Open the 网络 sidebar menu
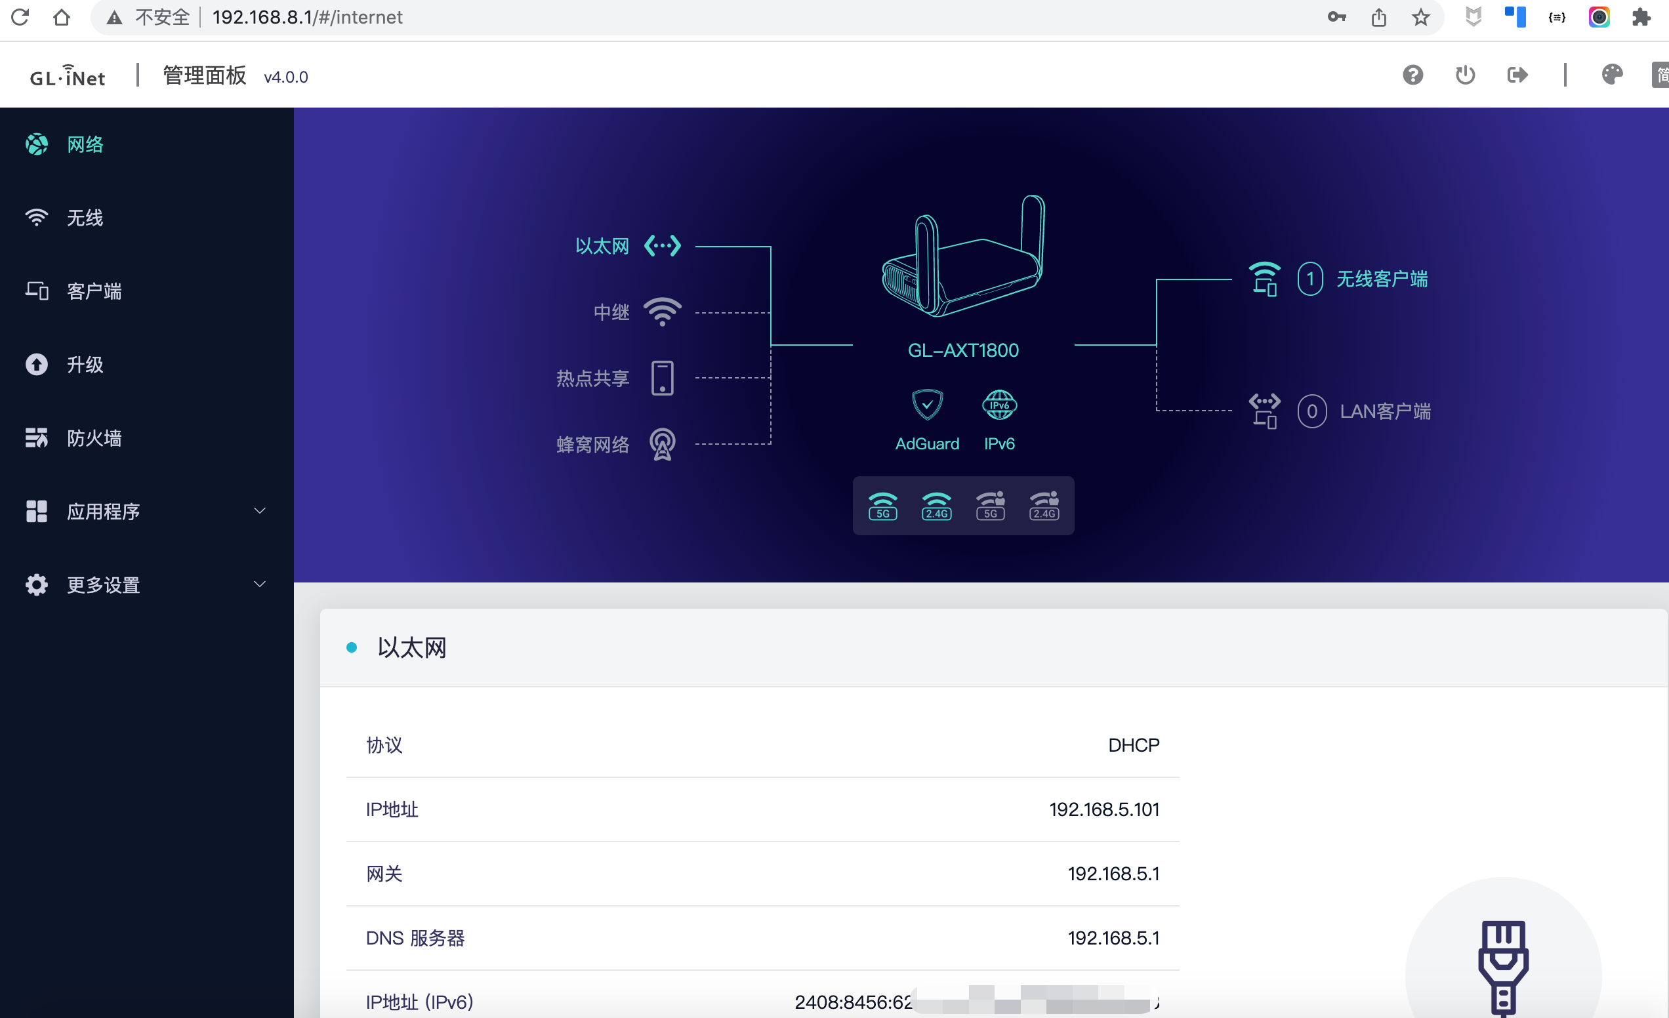Screen dimensions: 1669x1018 (147, 144)
